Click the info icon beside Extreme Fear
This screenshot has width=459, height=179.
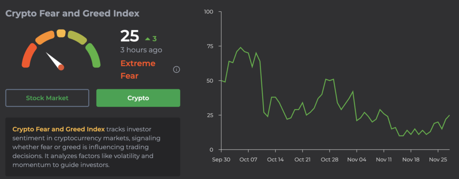[x=176, y=69]
